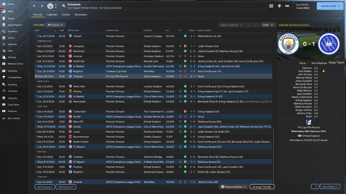Click the Liverpool club badge in the fixtures list
The width and height of the screenshot is (346, 194).
(71, 46)
